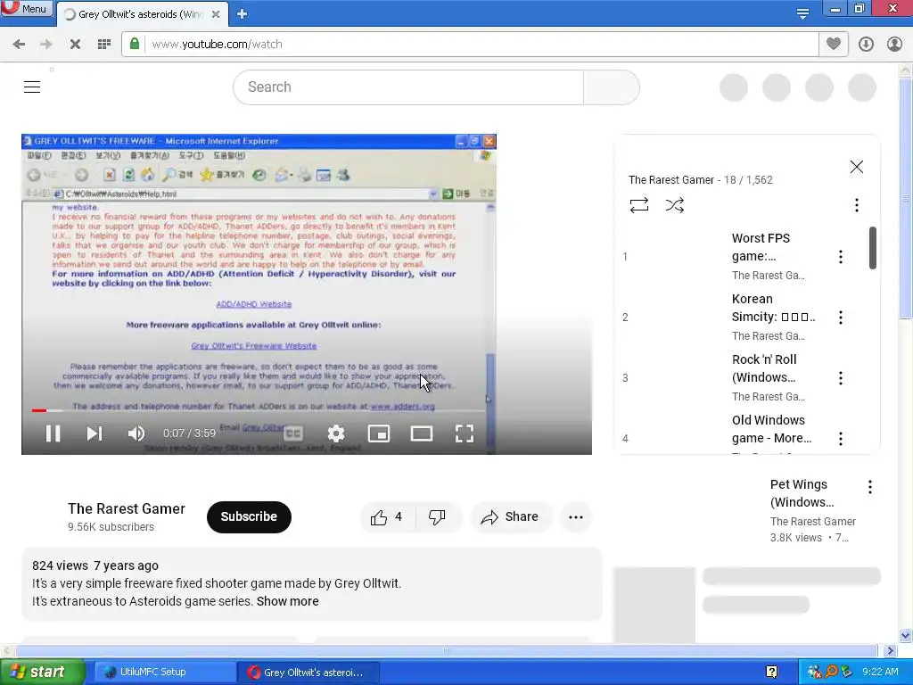913x685 pixels.
Task: Toggle theater mode
Action: (422, 433)
